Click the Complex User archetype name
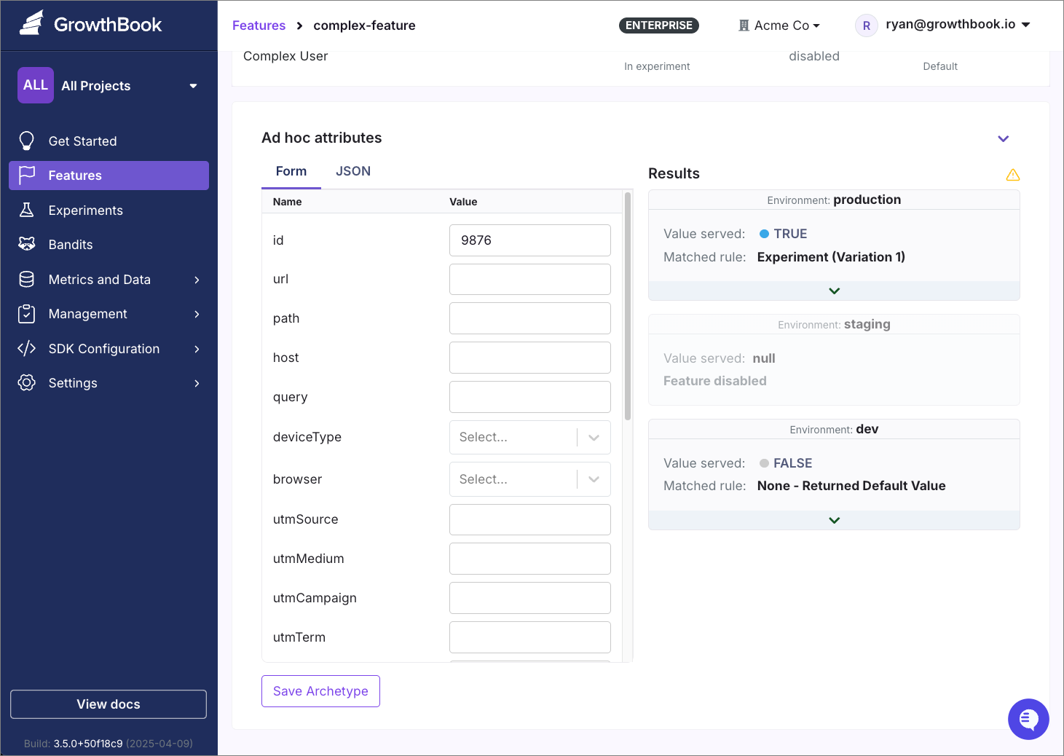The width and height of the screenshot is (1064, 756). [285, 56]
